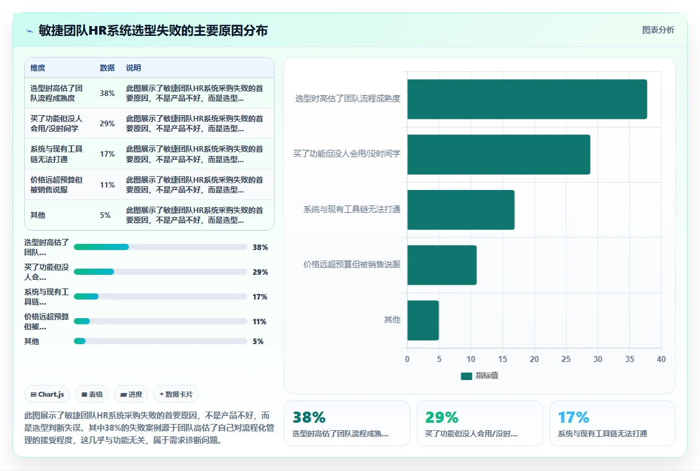The height and width of the screenshot is (471, 700).
Task: Click chart bar for 选型时高估了团队流程成熟度
Action: click(x=527, y=99)
